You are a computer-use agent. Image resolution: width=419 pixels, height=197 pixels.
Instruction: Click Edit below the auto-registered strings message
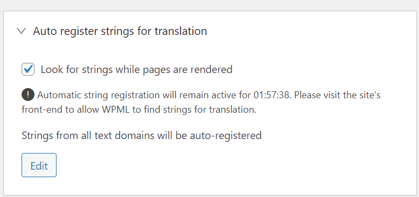(39, 165)
